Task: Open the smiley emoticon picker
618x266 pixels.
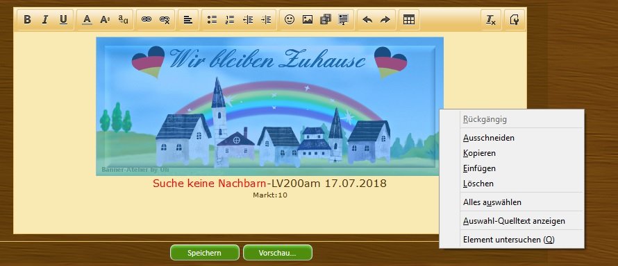Action: tap(290, 19)
